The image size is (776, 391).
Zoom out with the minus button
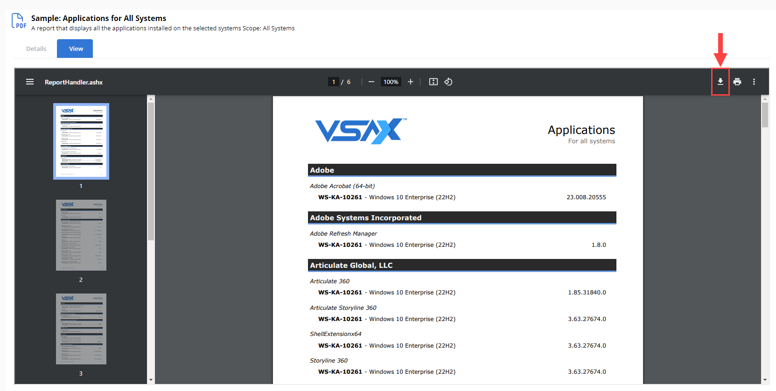click(x=371, y=82)
